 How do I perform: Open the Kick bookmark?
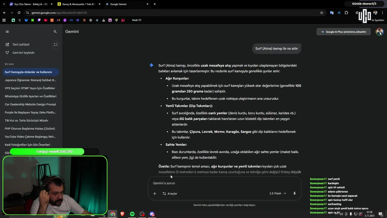(33, 20)
